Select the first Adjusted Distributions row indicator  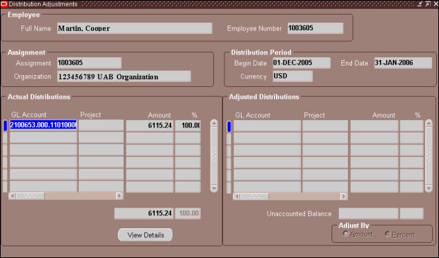tap(229, 126)
